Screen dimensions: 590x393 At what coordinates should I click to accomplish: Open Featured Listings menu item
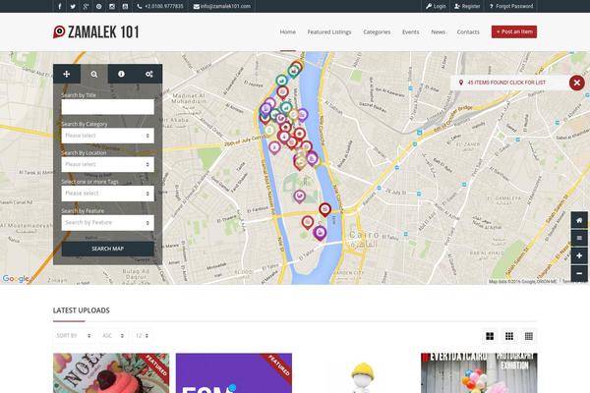coord(329,32)
